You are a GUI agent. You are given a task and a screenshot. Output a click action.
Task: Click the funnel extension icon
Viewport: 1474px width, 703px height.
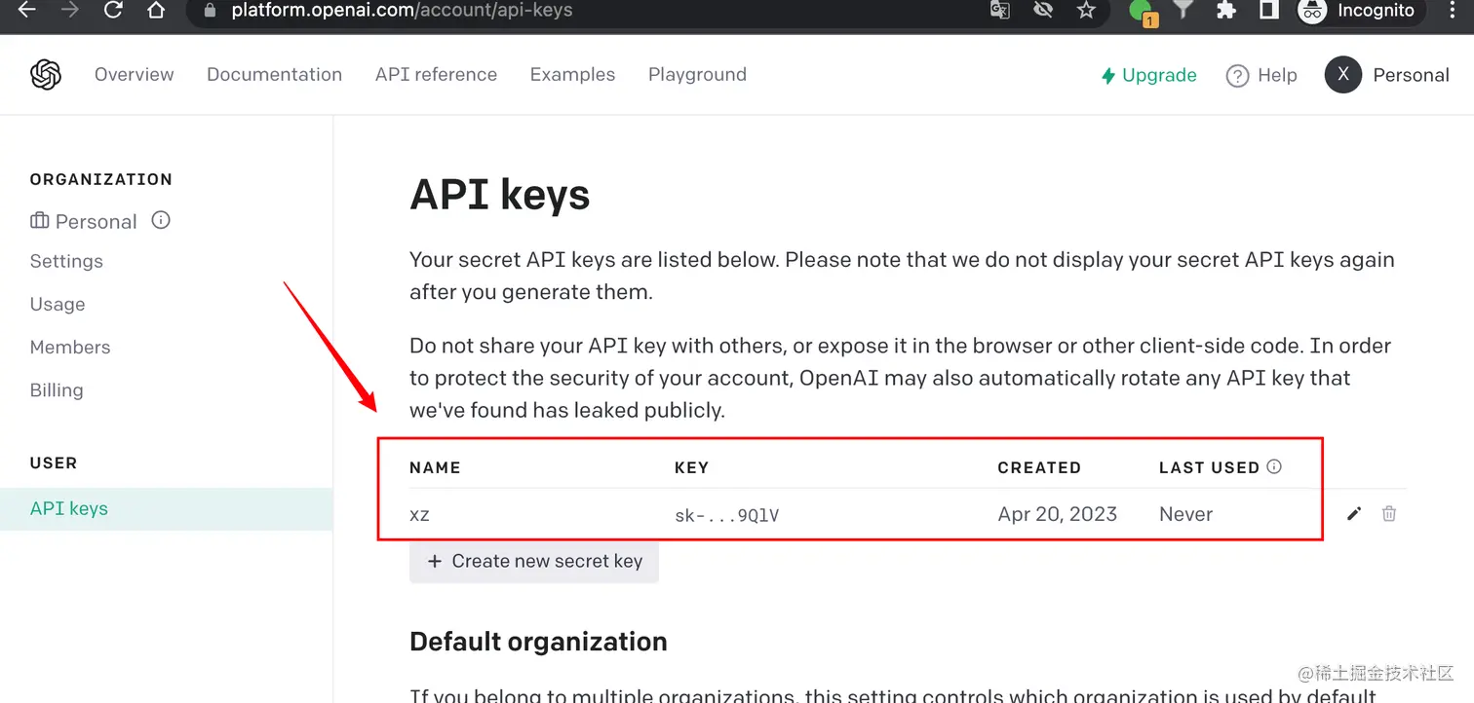[x=1183, y=11]
